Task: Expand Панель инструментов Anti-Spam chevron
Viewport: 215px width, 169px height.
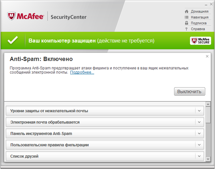Action: coord(199,133)
